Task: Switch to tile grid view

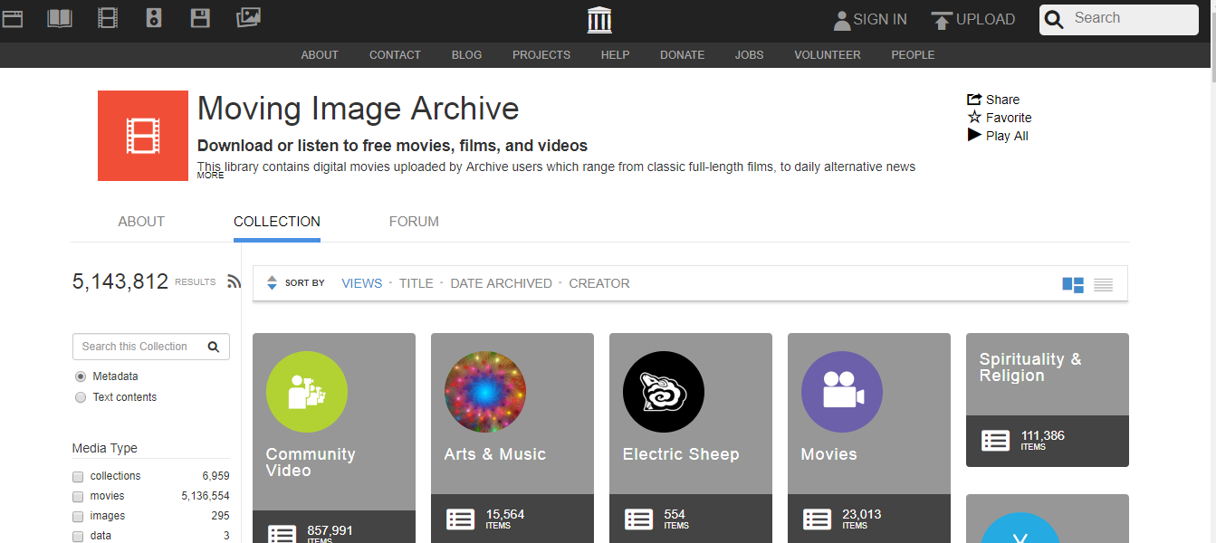Action: coord(1073,284)
